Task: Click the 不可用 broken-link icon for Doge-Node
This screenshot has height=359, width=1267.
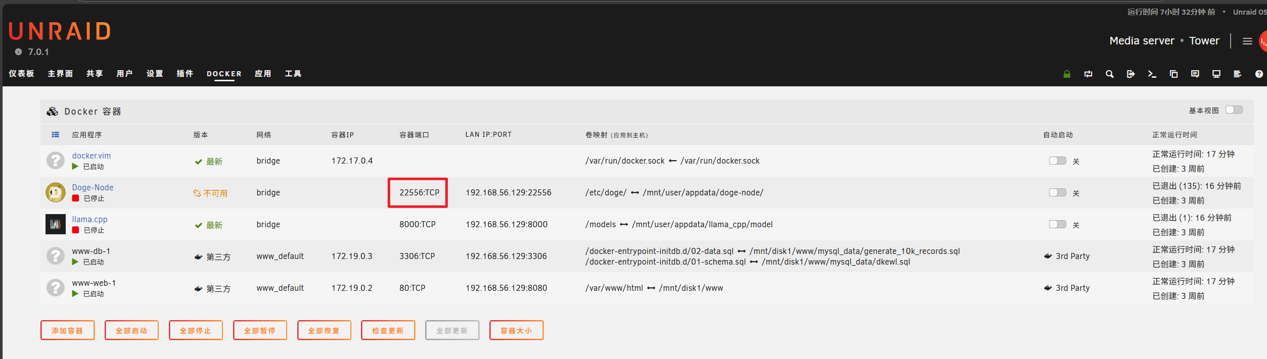Action: tap(197, 193)
